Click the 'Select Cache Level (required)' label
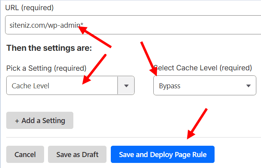261x168 pixels. pos(202,68)
